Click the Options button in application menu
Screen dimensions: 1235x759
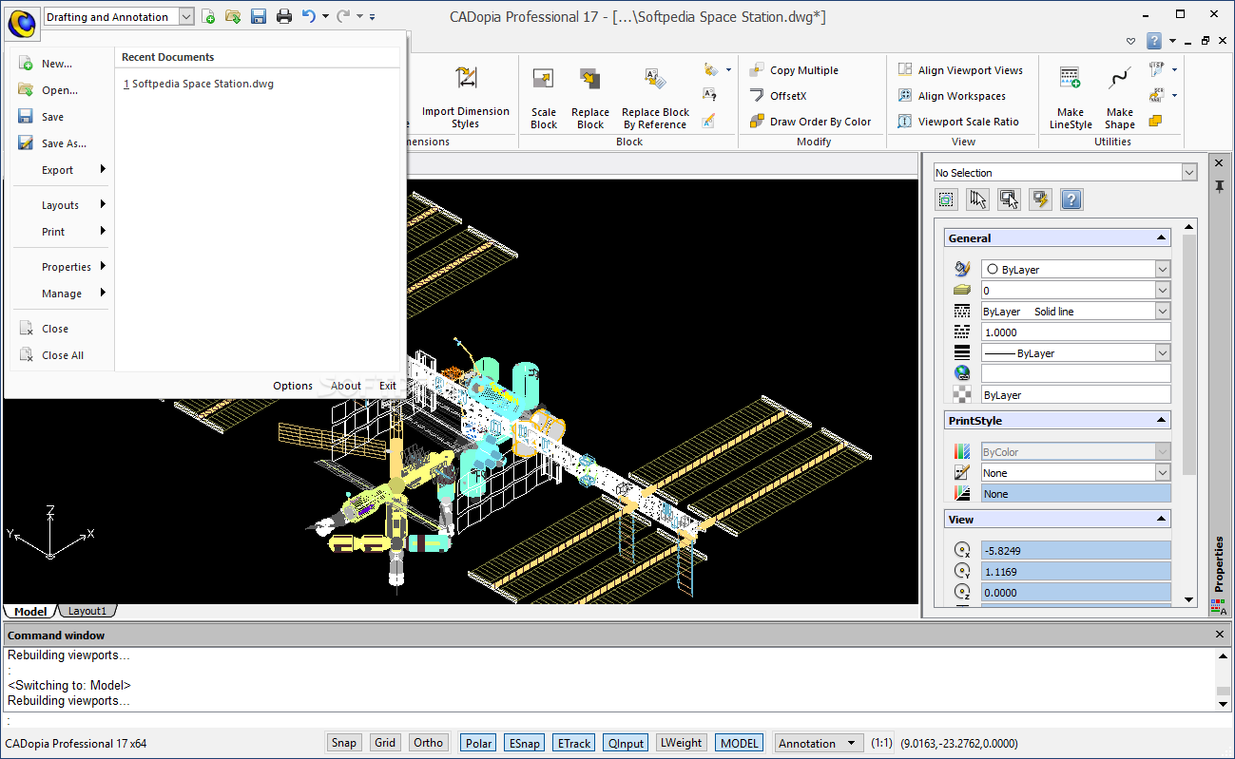point(293,386)
